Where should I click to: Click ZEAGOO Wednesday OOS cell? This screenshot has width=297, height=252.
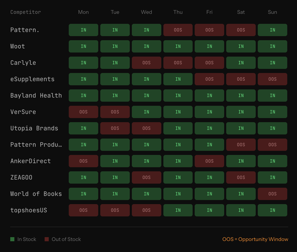[146, 177]
